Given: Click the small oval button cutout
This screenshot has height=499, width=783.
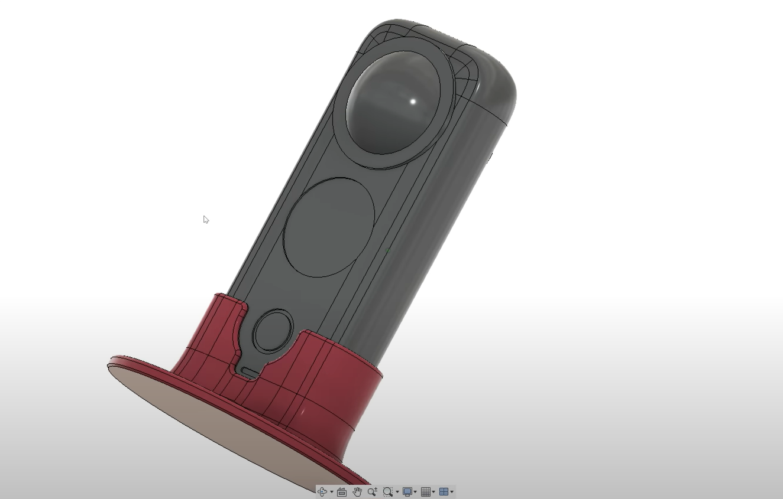Looking at the screenshot, I should click(x=272, y=331).
